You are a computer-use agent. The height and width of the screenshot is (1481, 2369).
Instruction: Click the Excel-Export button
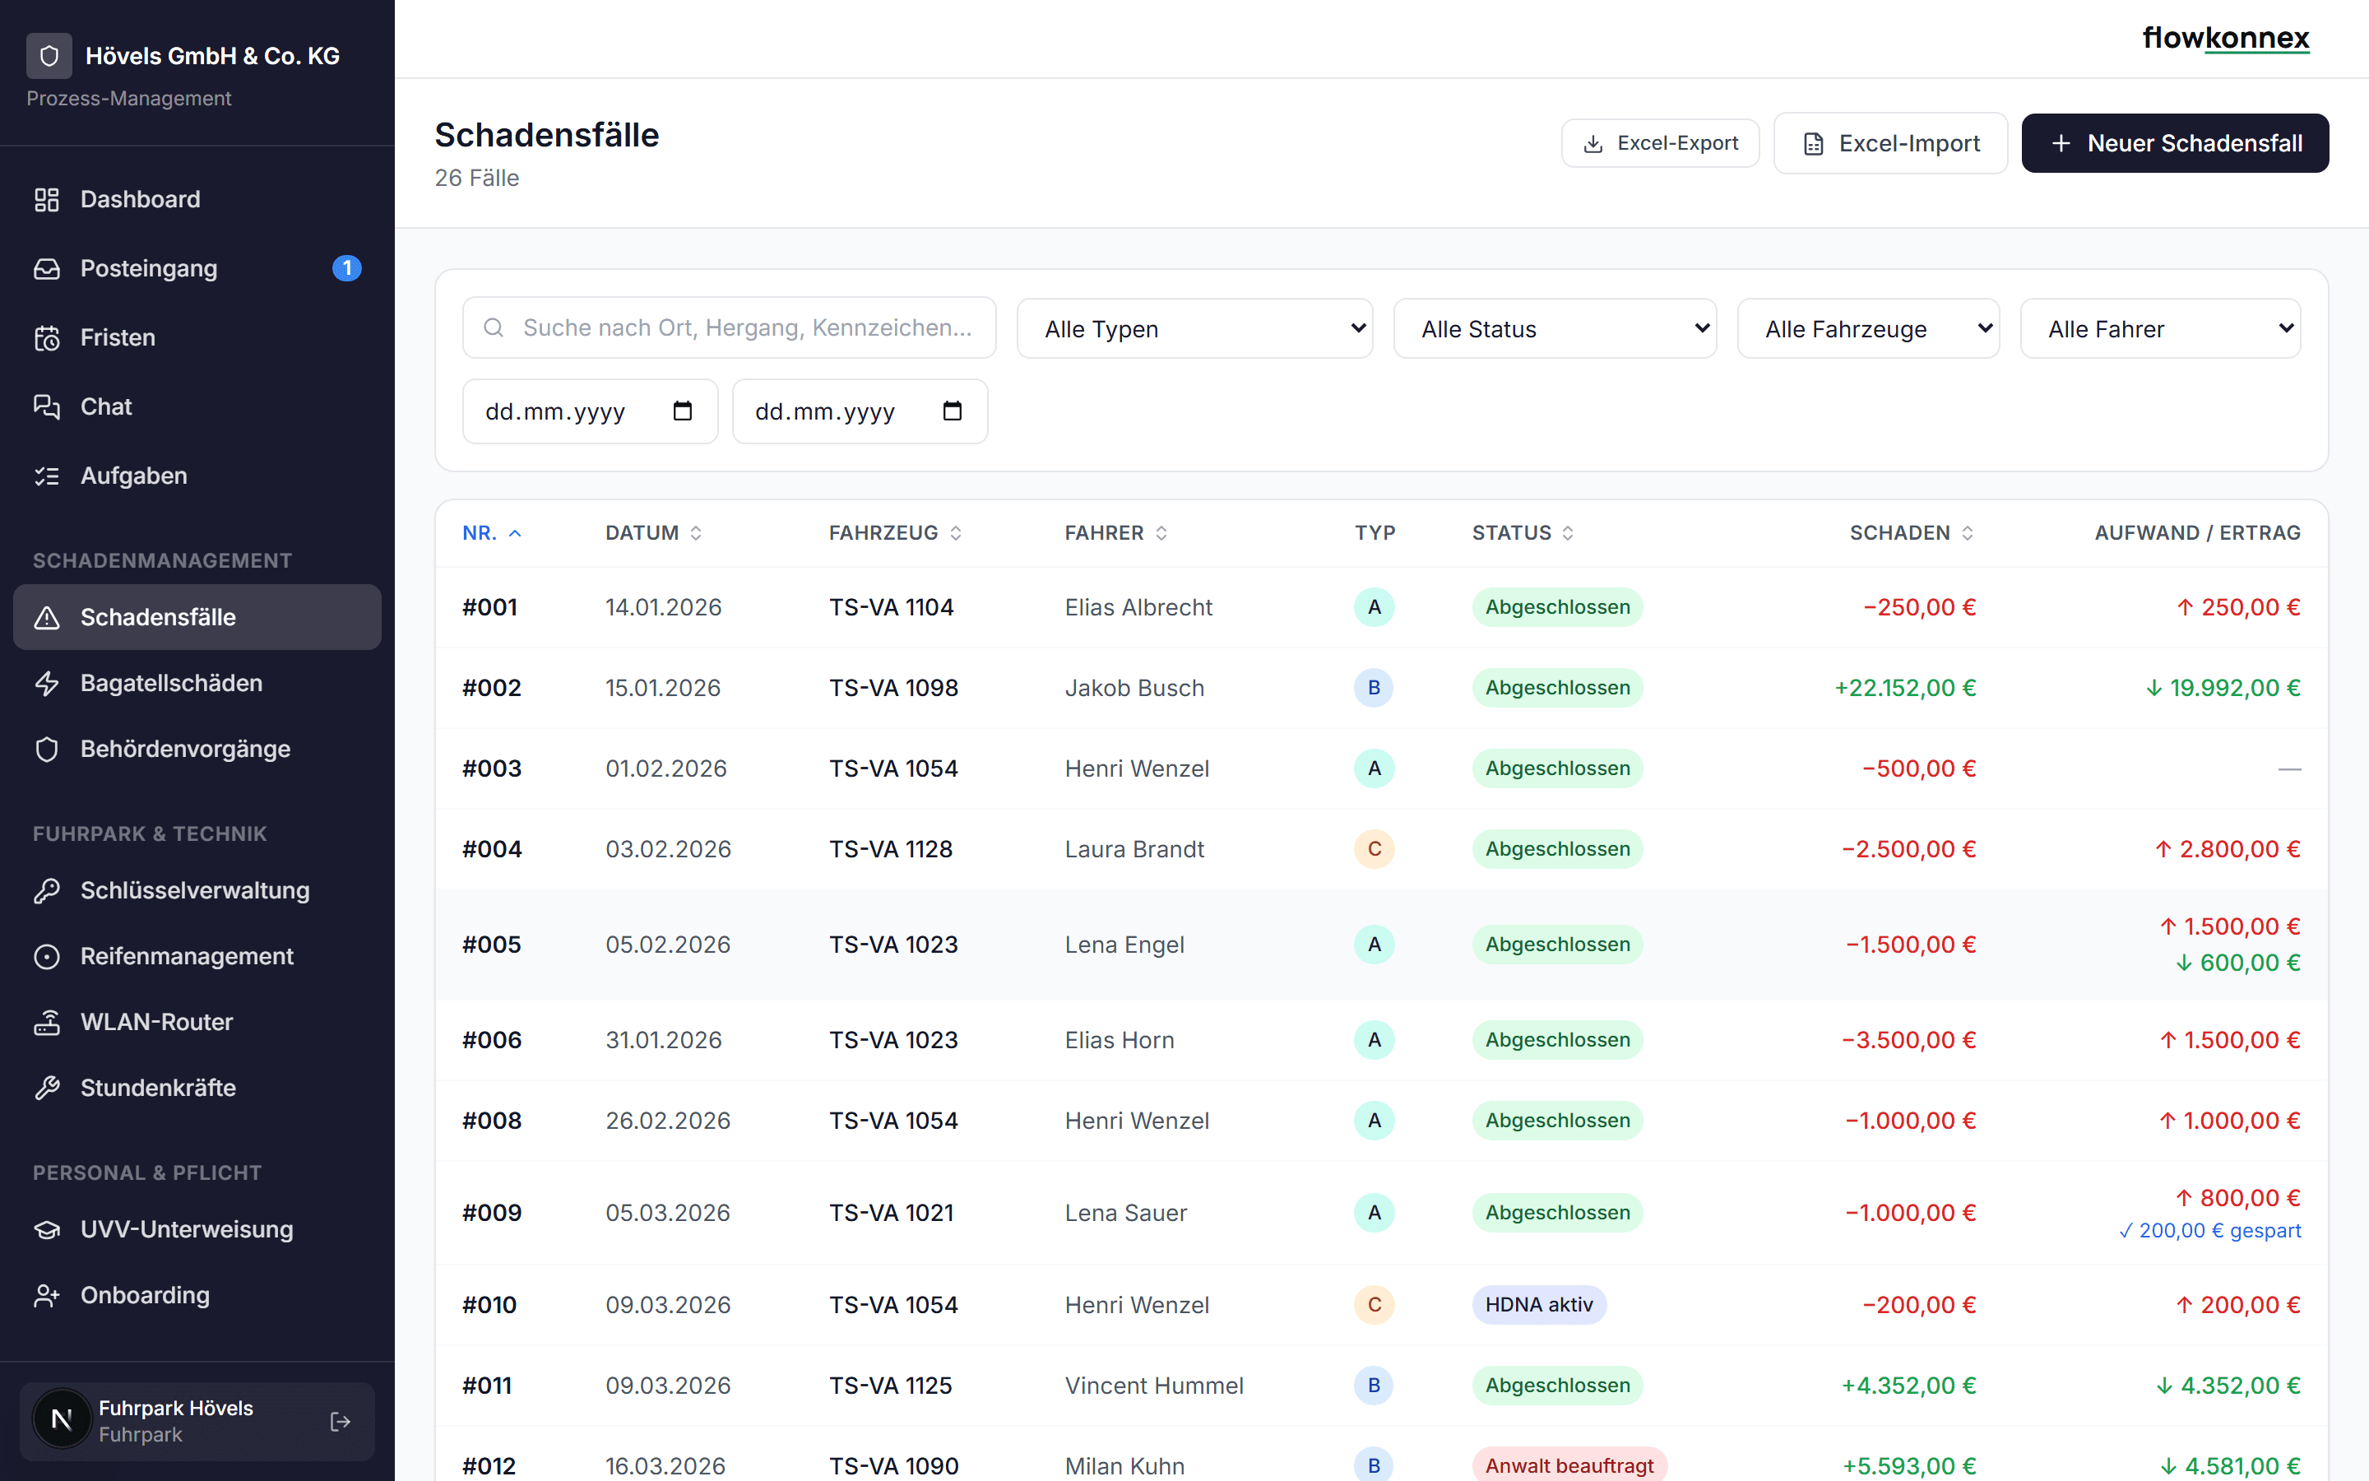point(1660,143)
